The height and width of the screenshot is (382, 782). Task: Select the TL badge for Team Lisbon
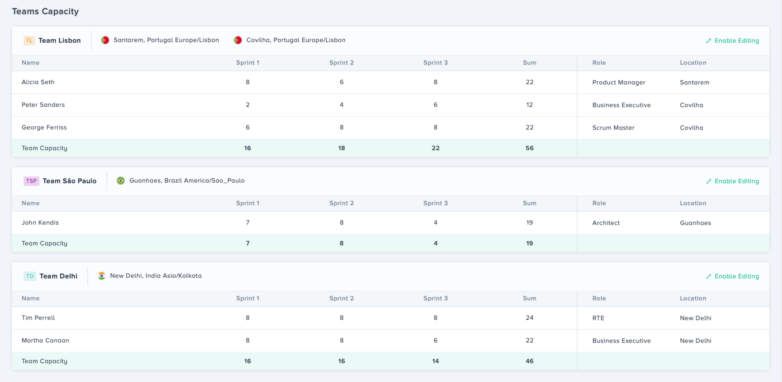coord(29,40)
